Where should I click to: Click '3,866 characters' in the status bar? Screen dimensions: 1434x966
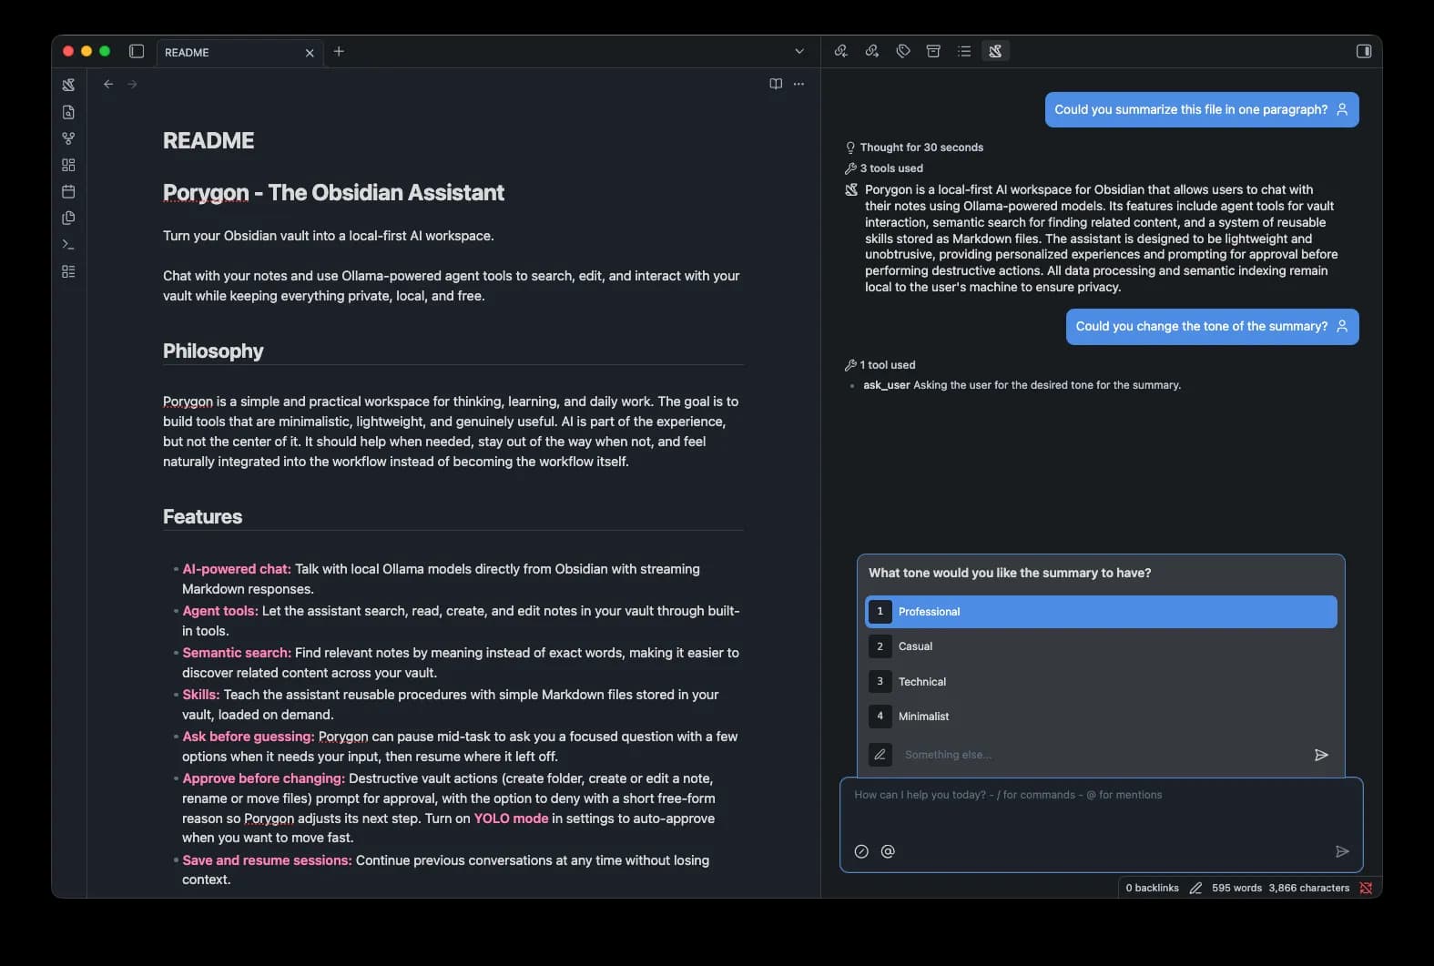coord(1309,888)
